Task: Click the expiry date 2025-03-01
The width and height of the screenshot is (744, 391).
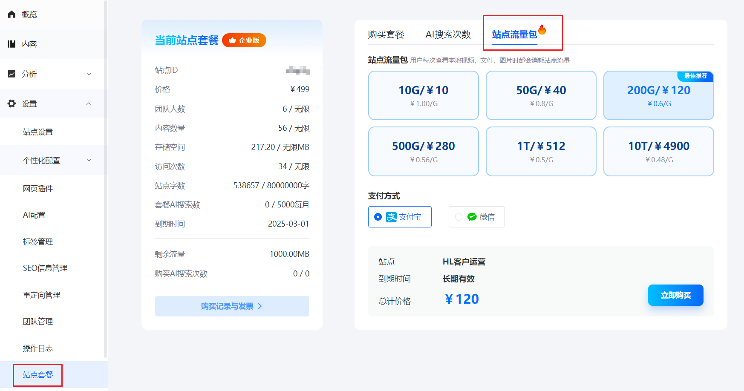Action: click(x=288, y=224)
